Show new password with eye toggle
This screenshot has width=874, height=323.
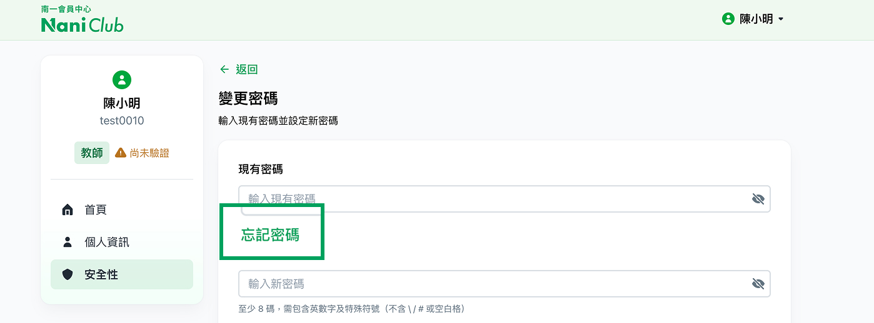click(x=758, y=284)
